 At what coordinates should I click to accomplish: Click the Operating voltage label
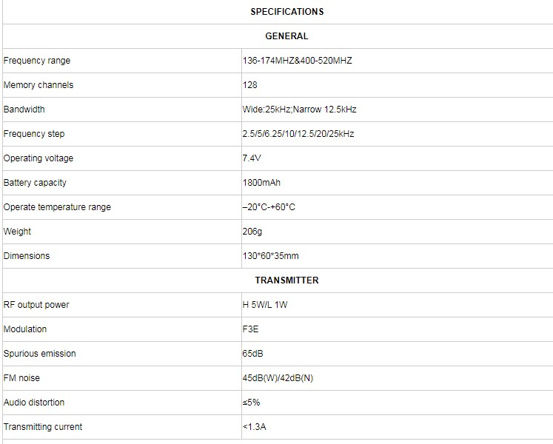point(38,158)
